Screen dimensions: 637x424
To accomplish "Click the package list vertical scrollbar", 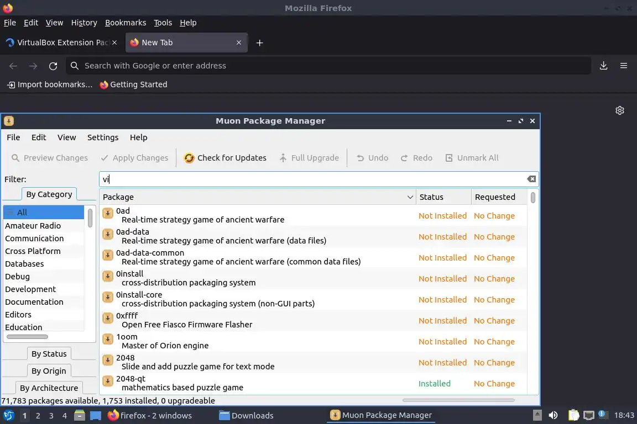I will click(532, 198).
